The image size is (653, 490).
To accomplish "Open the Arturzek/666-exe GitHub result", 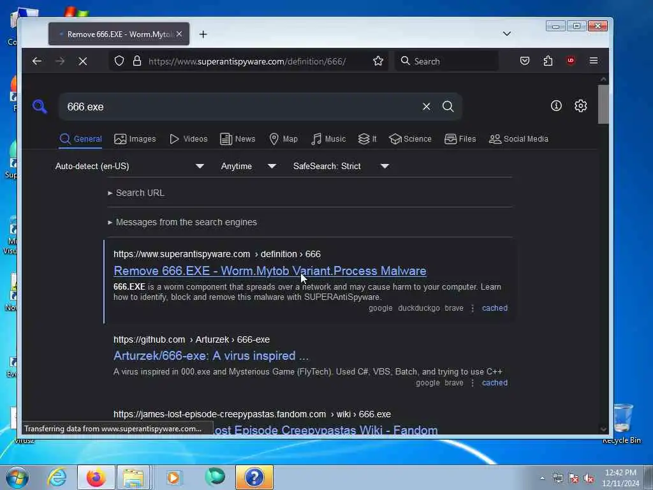I will (x=210, y=356).
